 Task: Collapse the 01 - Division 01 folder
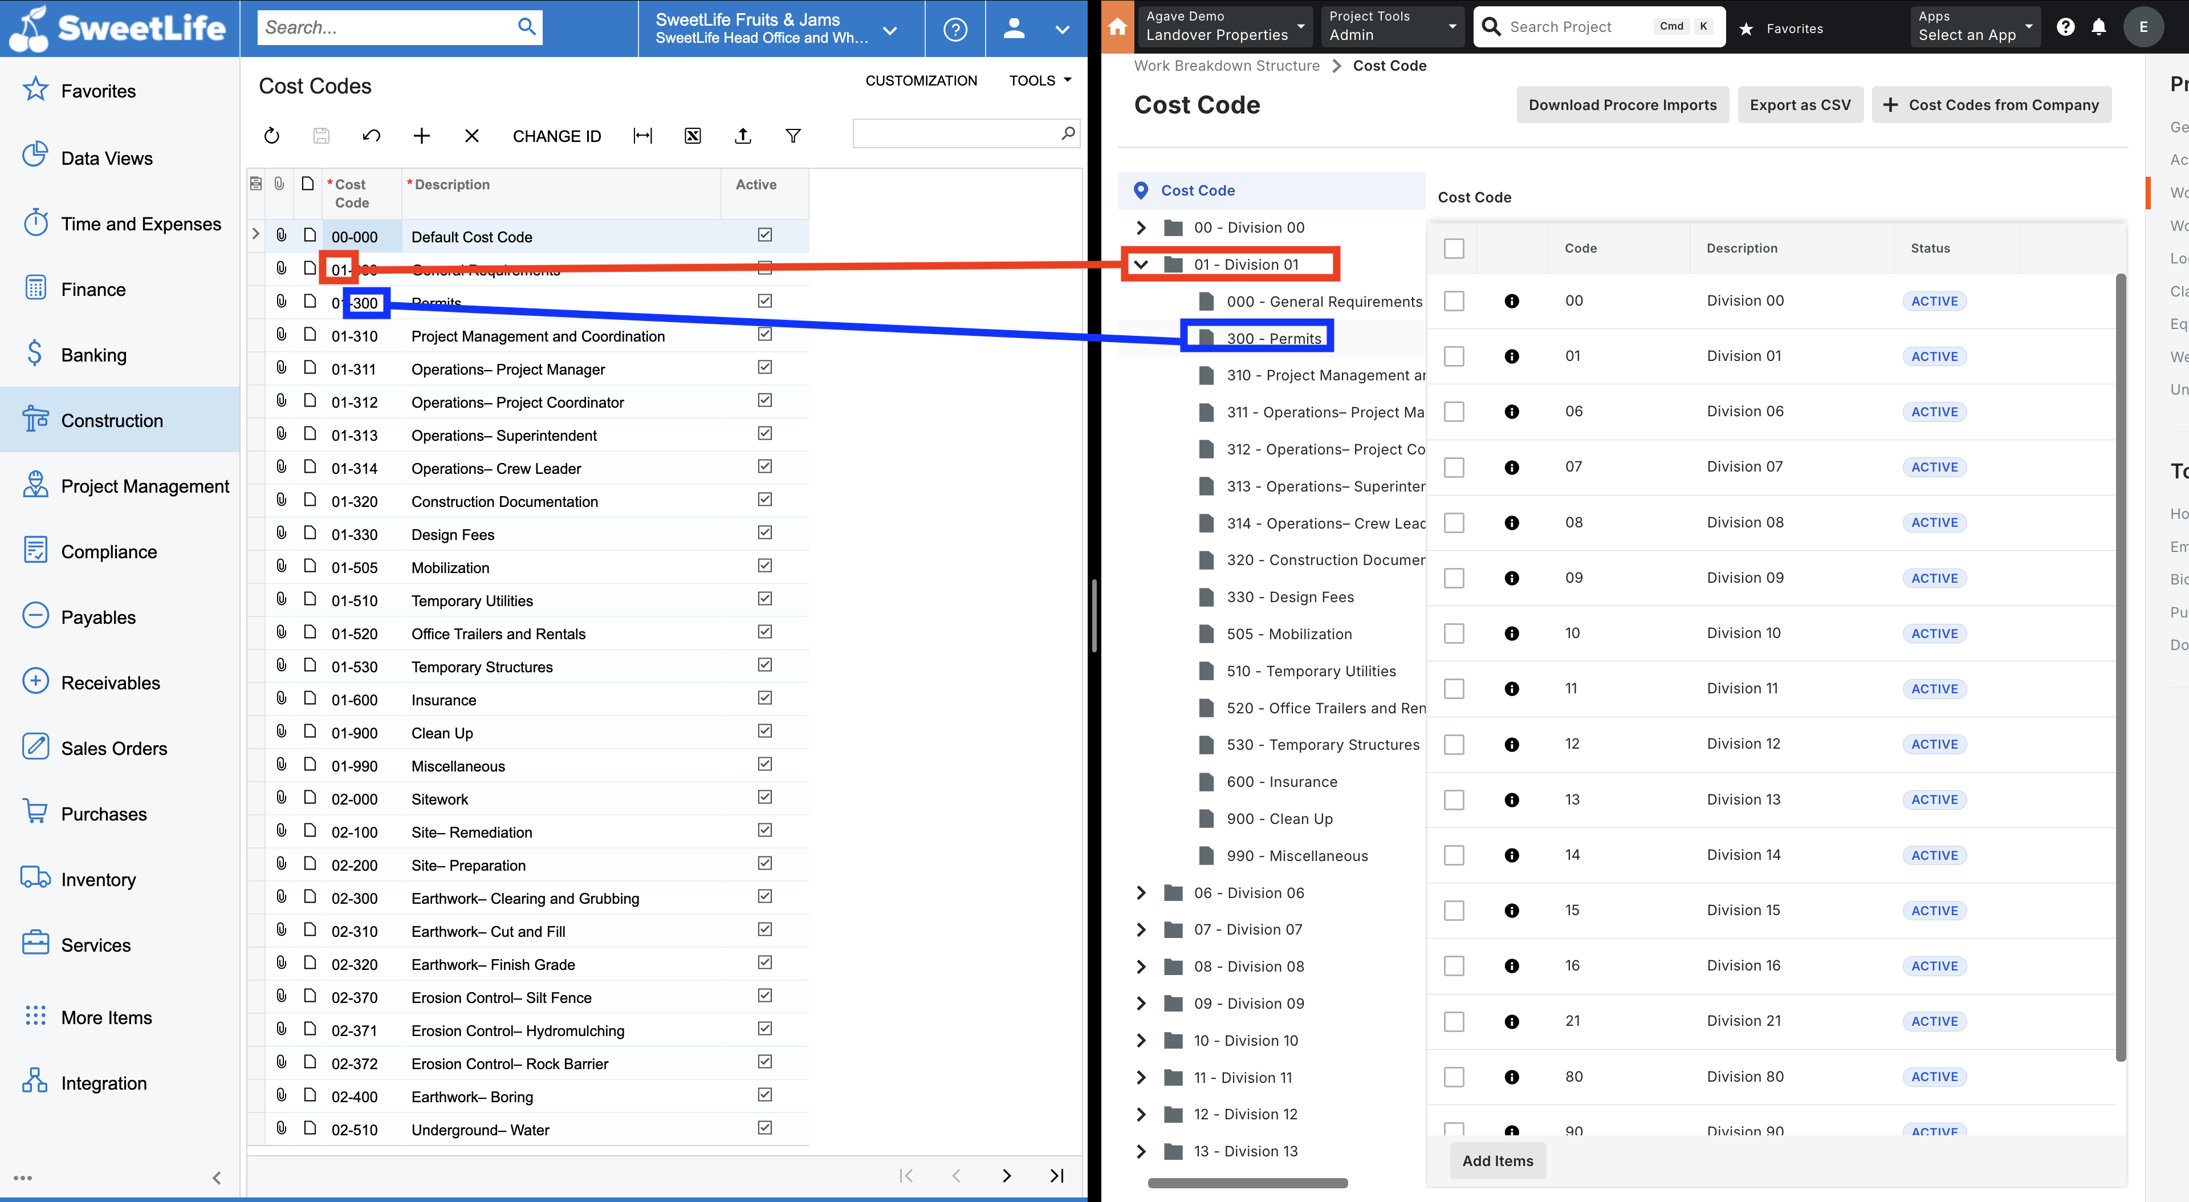coord(1140,265)
